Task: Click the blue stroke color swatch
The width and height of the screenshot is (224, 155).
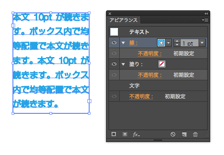Action: tap(161, 43)
